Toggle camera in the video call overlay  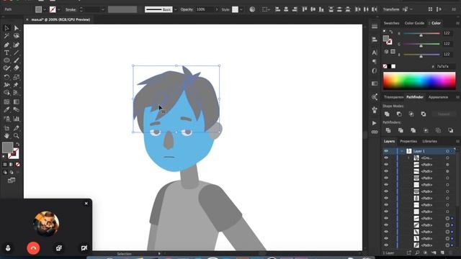(84, 248)
